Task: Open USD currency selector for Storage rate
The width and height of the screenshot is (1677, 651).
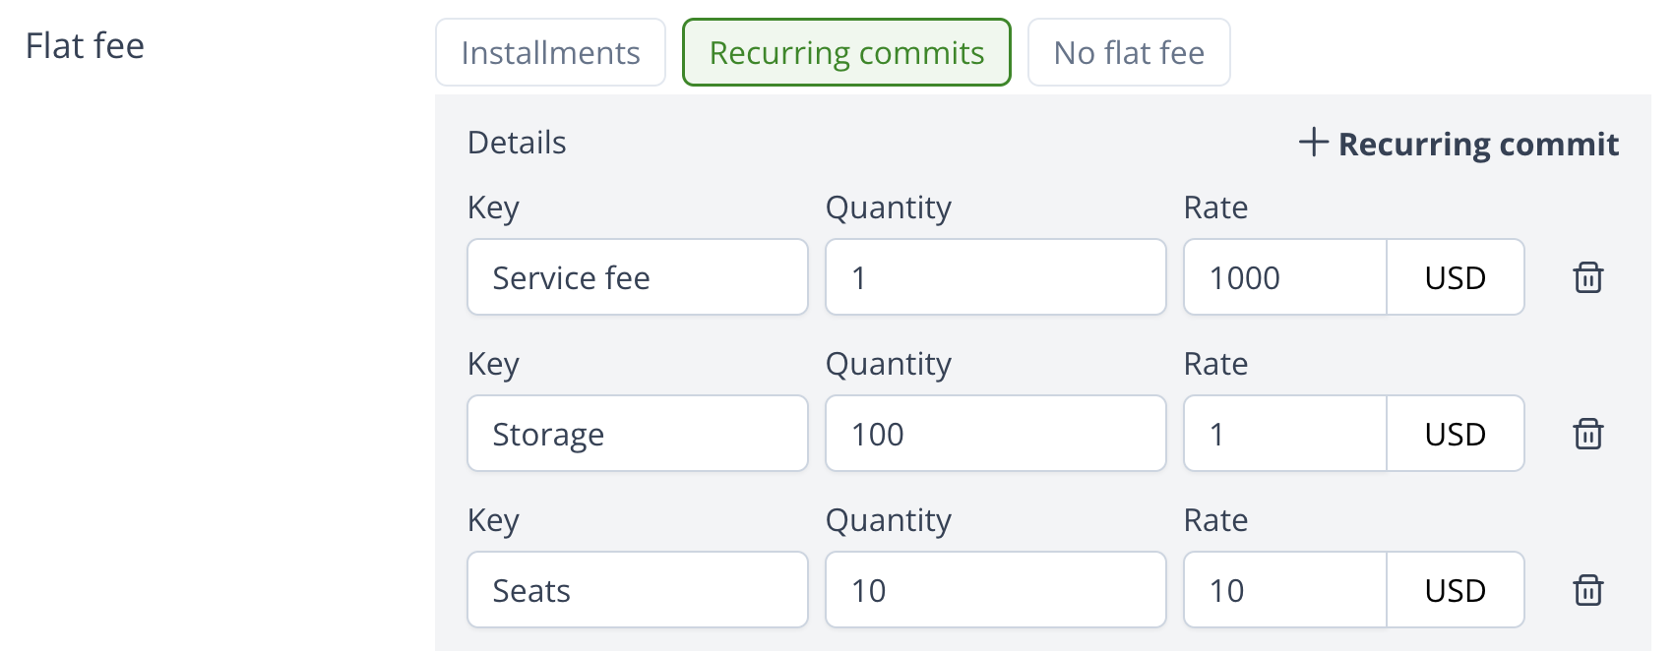Action: point(1455,434)
